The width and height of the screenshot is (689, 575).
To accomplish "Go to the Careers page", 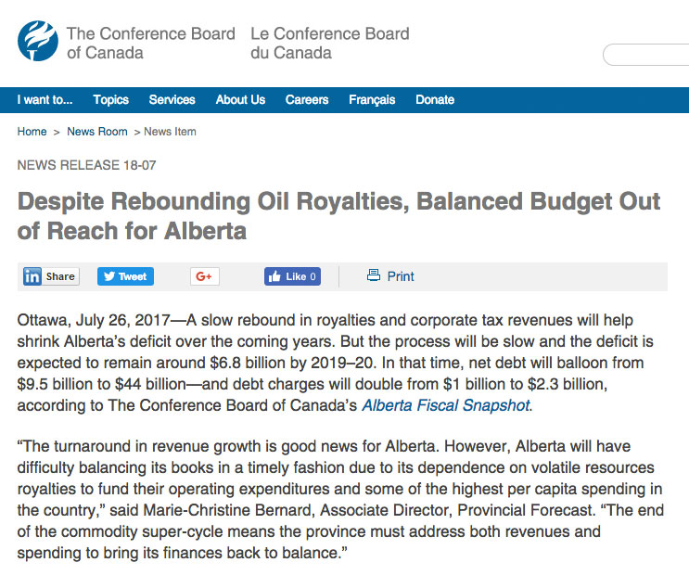I will click(307, 100).
